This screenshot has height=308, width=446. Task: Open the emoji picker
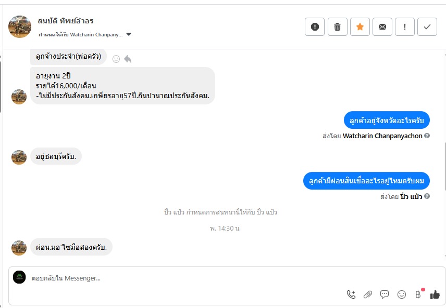402,294
